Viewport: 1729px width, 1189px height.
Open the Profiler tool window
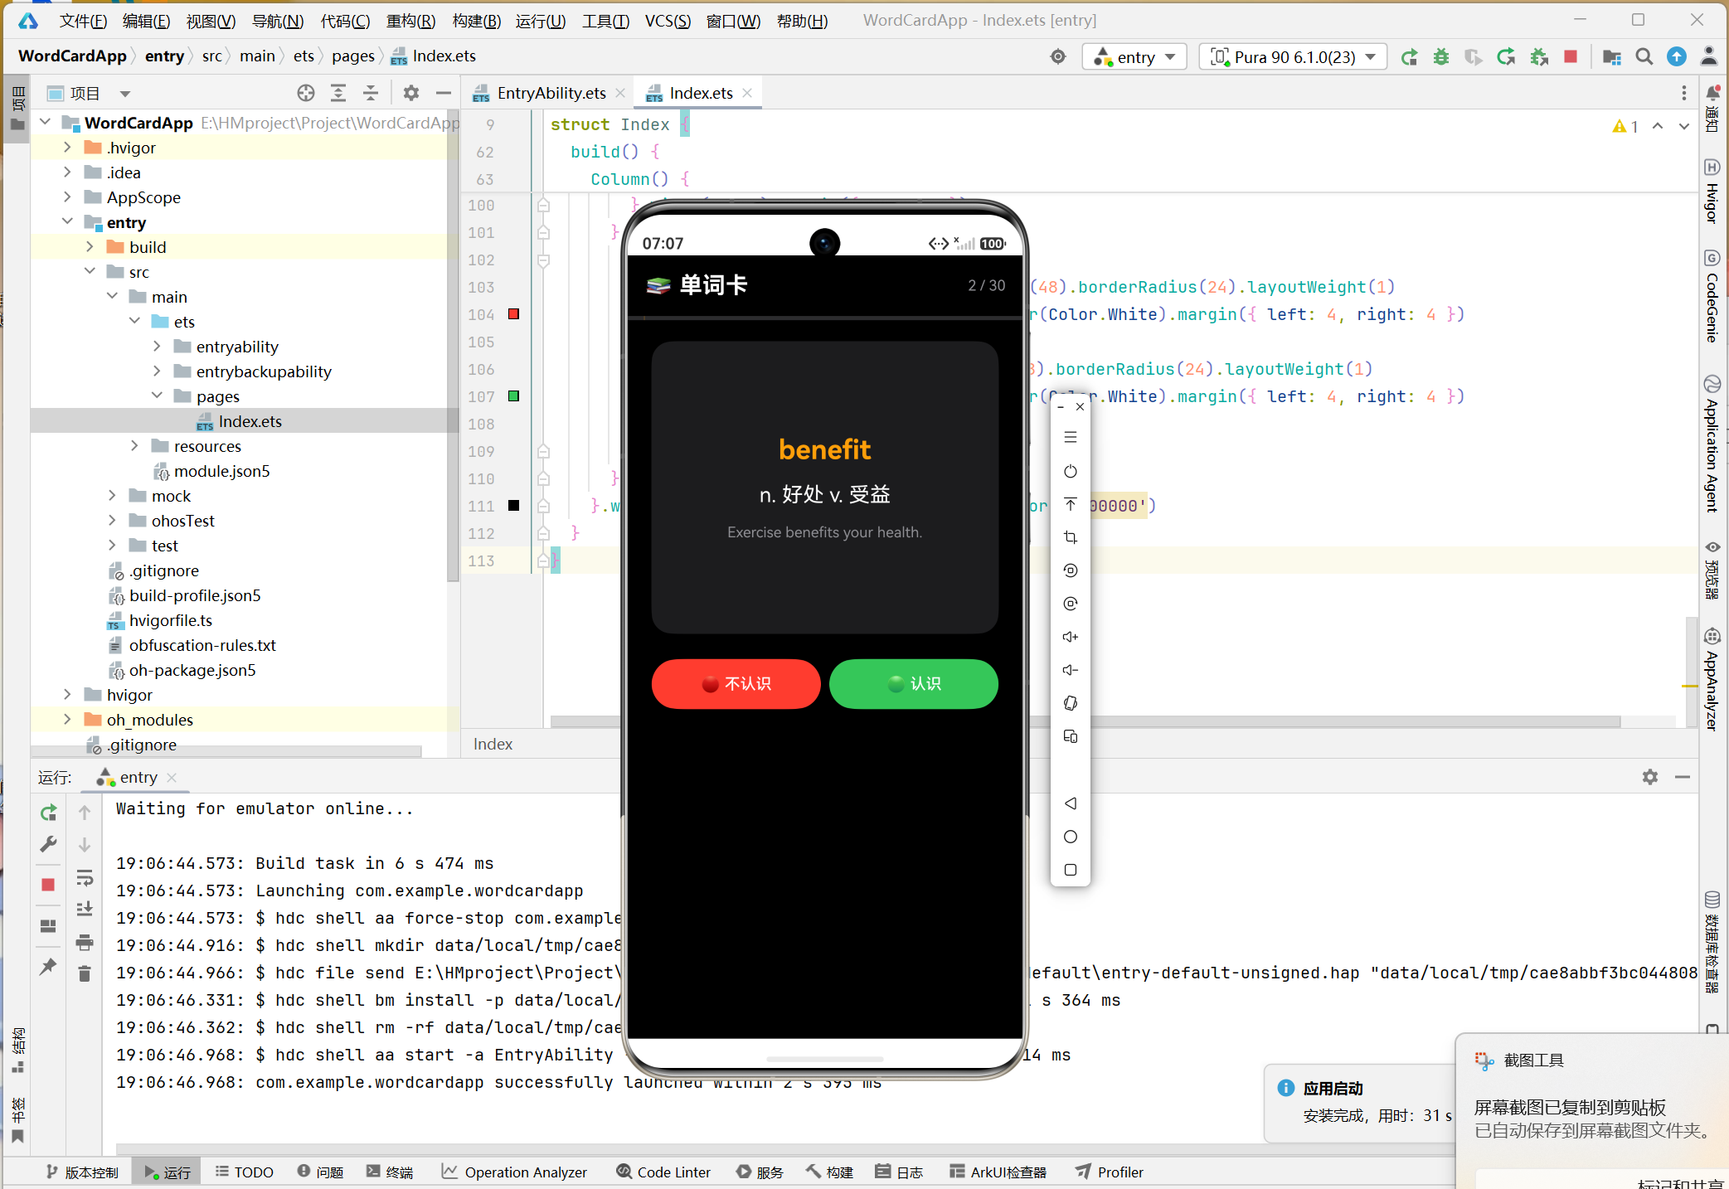click(x=1110, y=1172)
